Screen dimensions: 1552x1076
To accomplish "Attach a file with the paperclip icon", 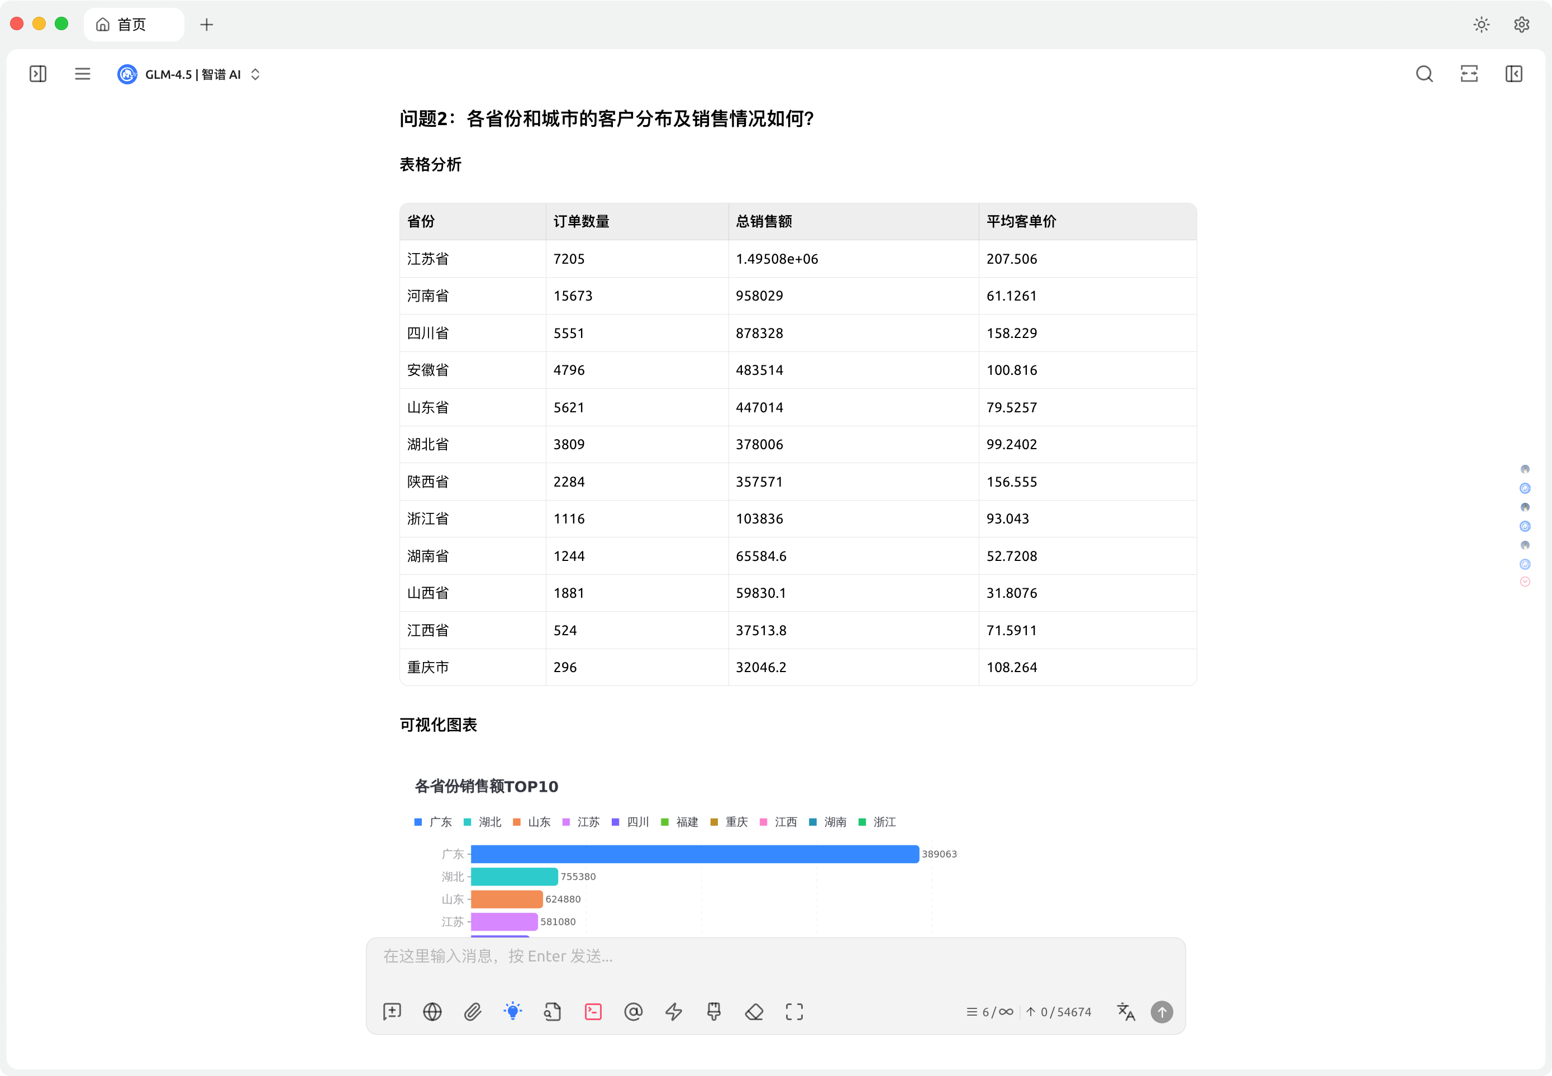I will pos(472,1011).
